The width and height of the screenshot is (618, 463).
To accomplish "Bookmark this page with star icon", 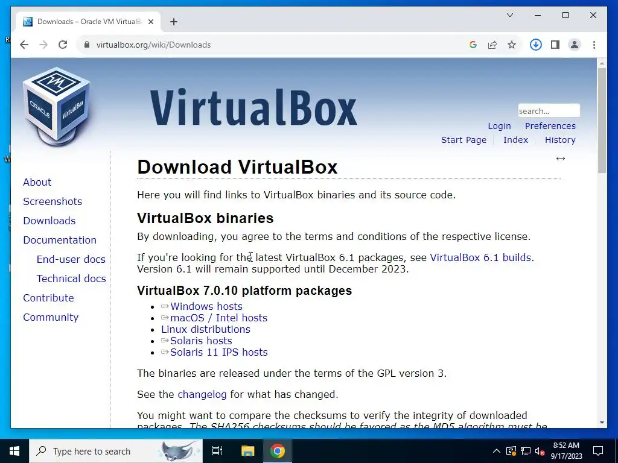I will [512, 45].
